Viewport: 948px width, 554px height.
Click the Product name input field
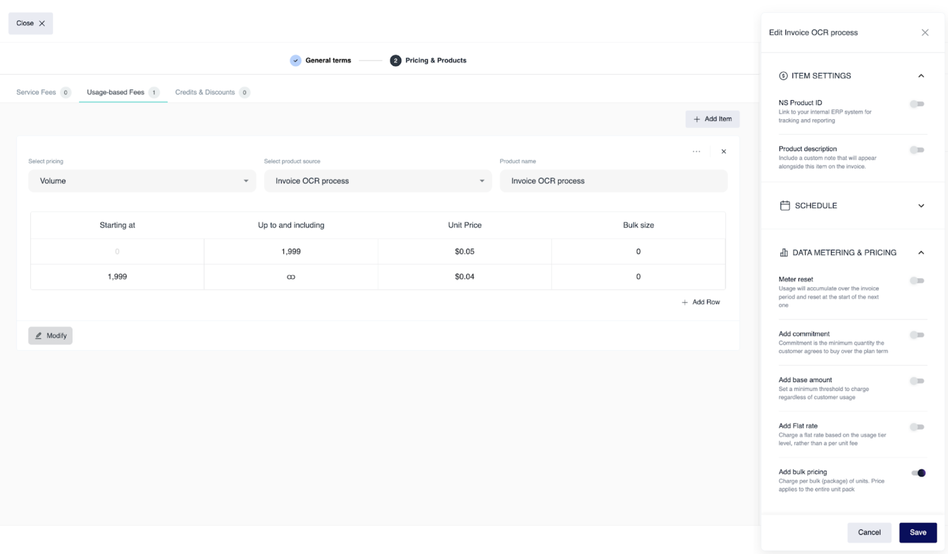[613, 181]
